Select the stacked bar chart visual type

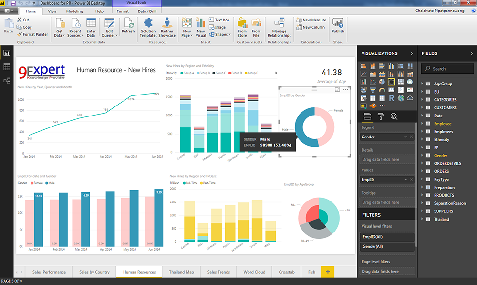tap(363, 66)
